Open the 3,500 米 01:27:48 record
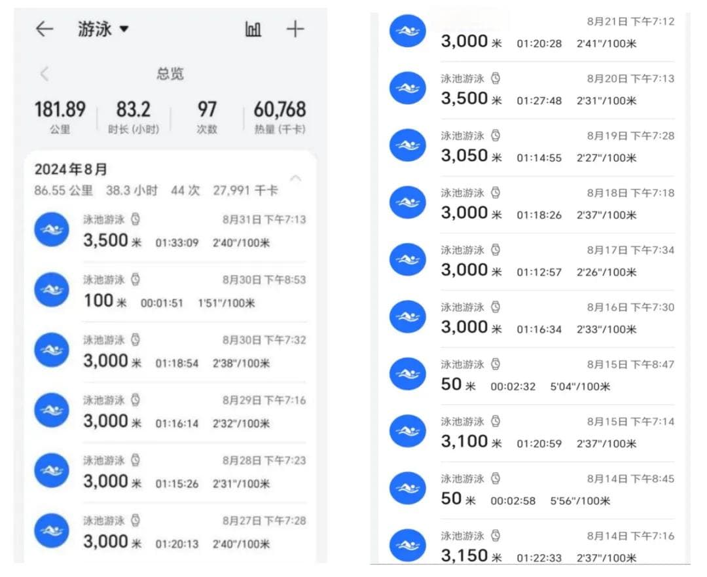Screen dimensions: 707x577 pyautogui.click(x=532, y=90)
